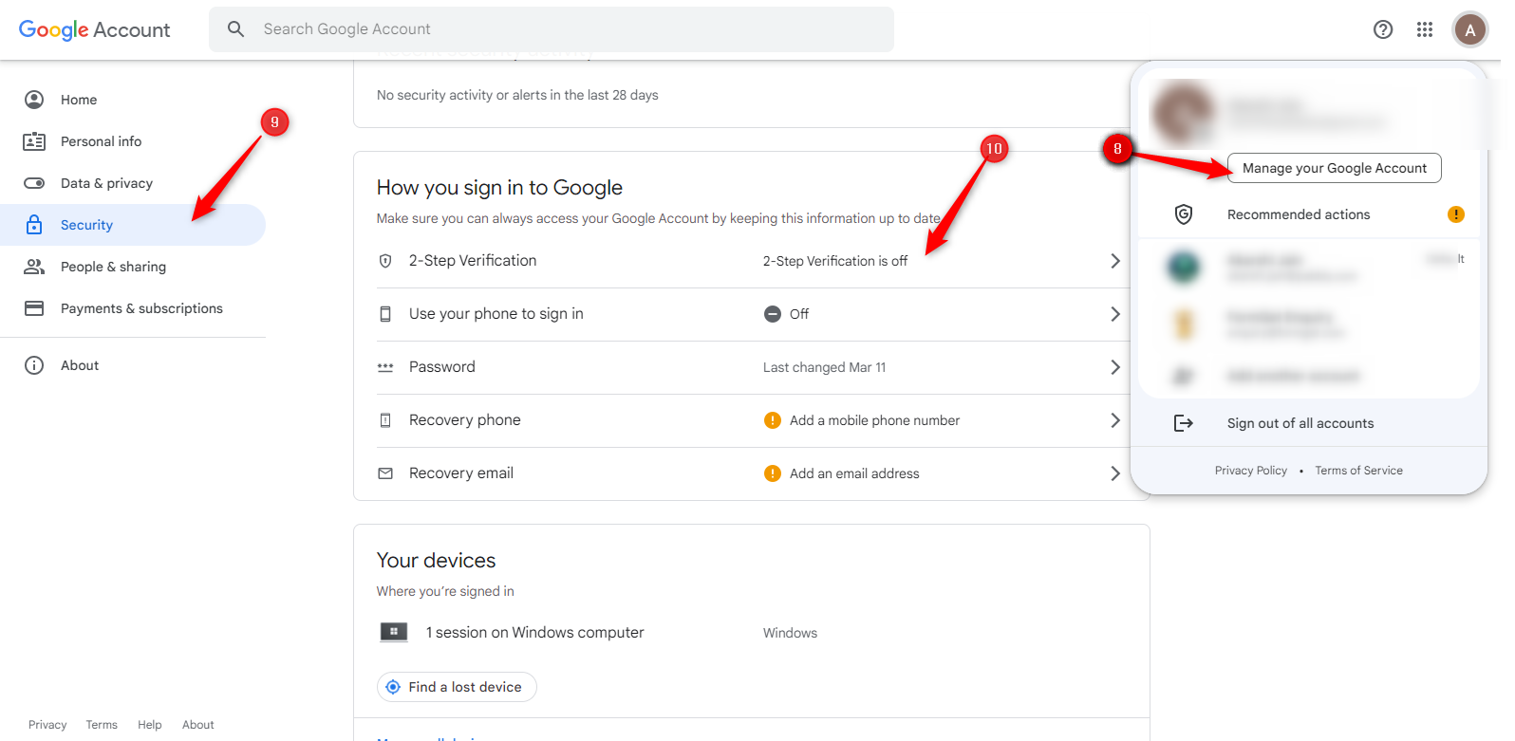This screenshot has height=741, width=1515.
Task: Open the popup Terms of Service link
Action: 1358,471
